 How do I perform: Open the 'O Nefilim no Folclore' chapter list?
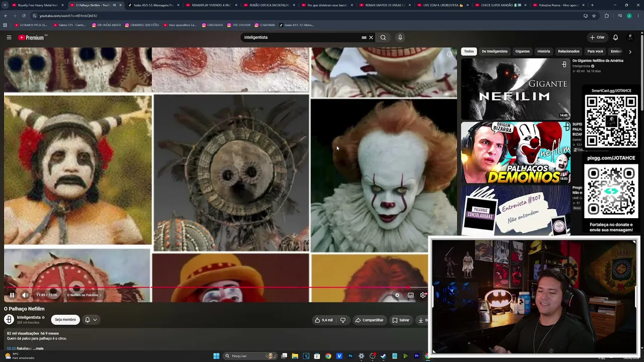tap(84, 295)
